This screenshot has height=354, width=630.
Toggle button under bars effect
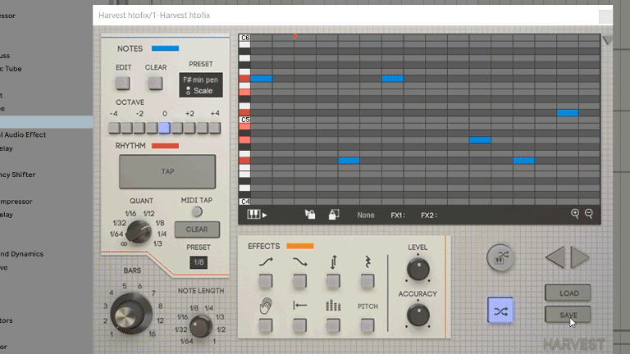pos(333,325)
